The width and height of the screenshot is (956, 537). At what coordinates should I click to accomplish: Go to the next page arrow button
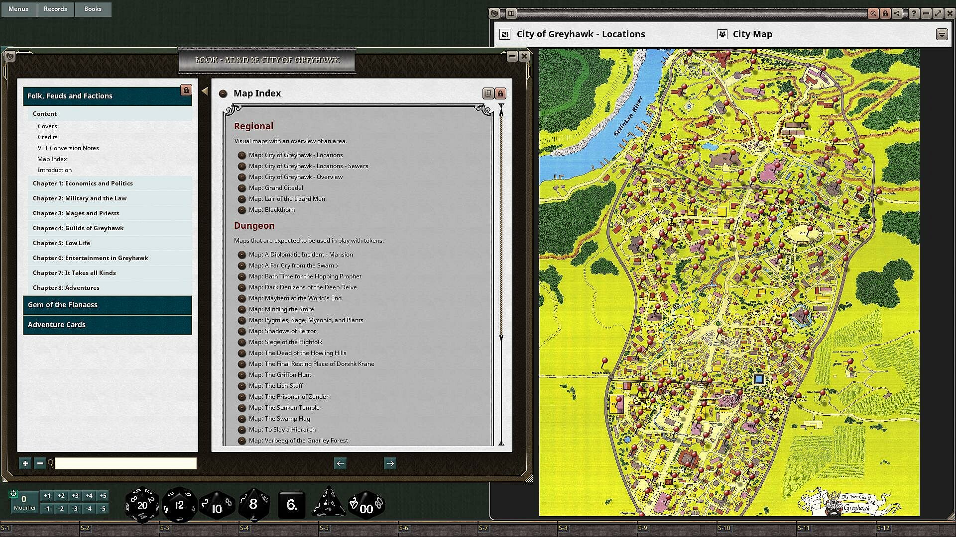click(x=390, y=463)
